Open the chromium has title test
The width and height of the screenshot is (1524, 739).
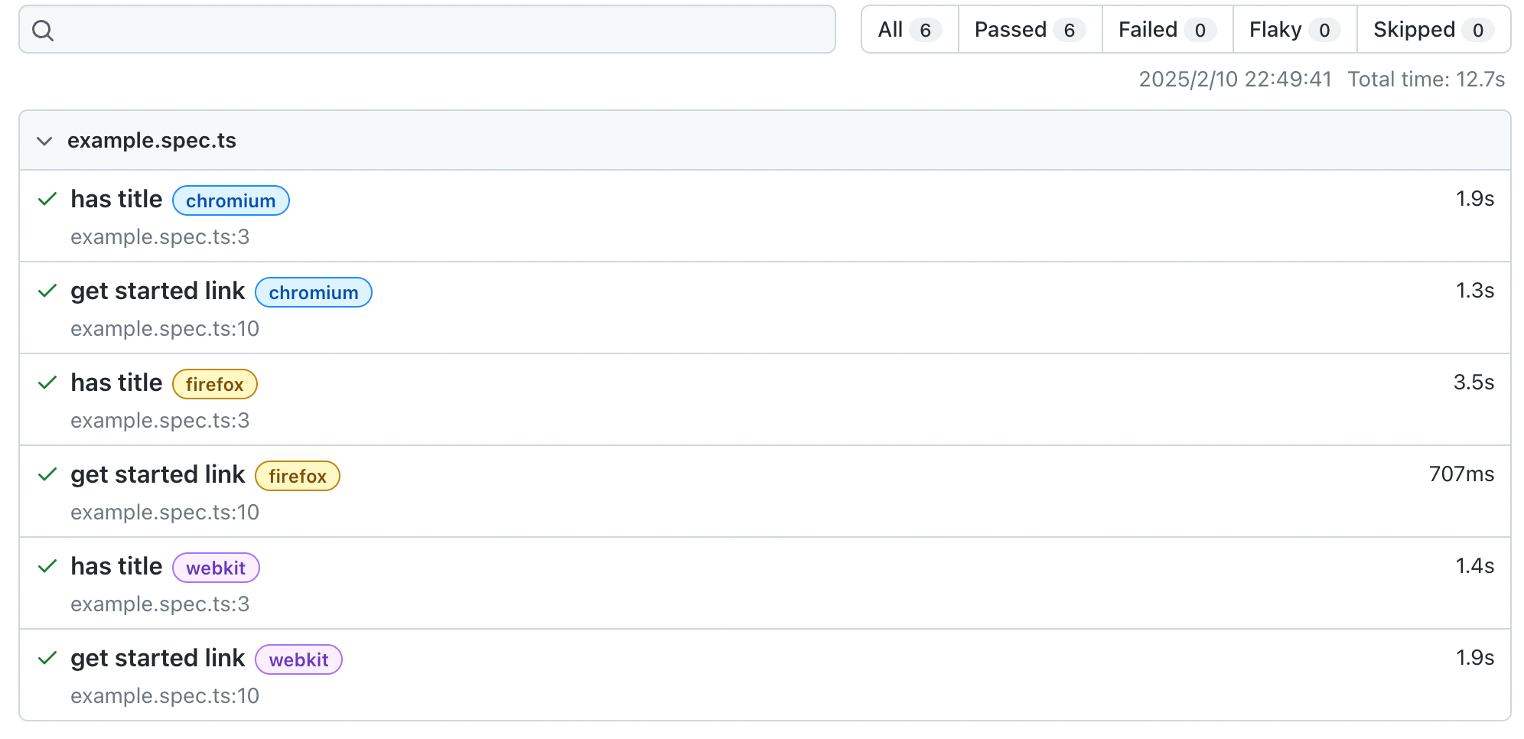(116, 200)
